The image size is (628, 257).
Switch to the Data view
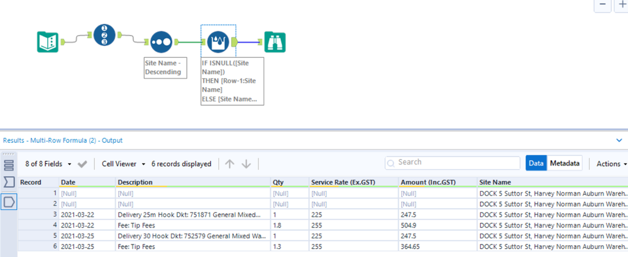pos(536,163)
